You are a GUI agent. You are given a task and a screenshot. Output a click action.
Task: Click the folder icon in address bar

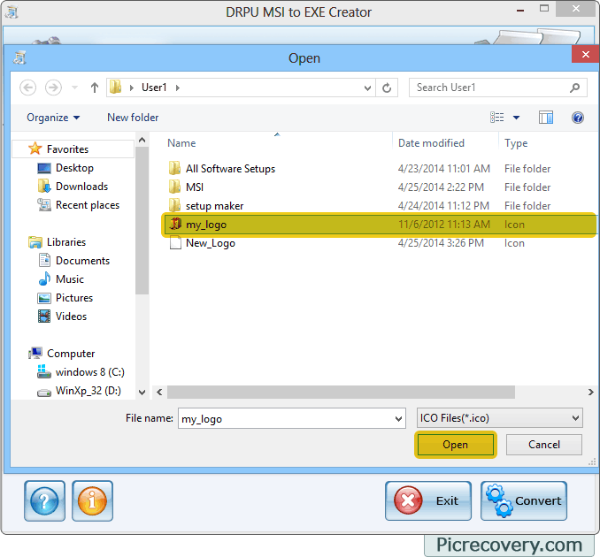pyautogui.click(x=115, y=88)
